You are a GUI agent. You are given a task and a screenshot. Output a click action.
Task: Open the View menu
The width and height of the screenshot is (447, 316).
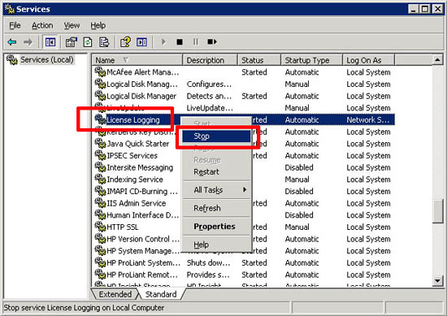[72, 26]
